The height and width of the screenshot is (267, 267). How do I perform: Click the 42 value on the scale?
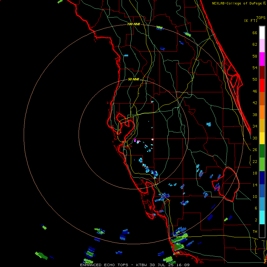pyautogui.click(x=255, y=103)
